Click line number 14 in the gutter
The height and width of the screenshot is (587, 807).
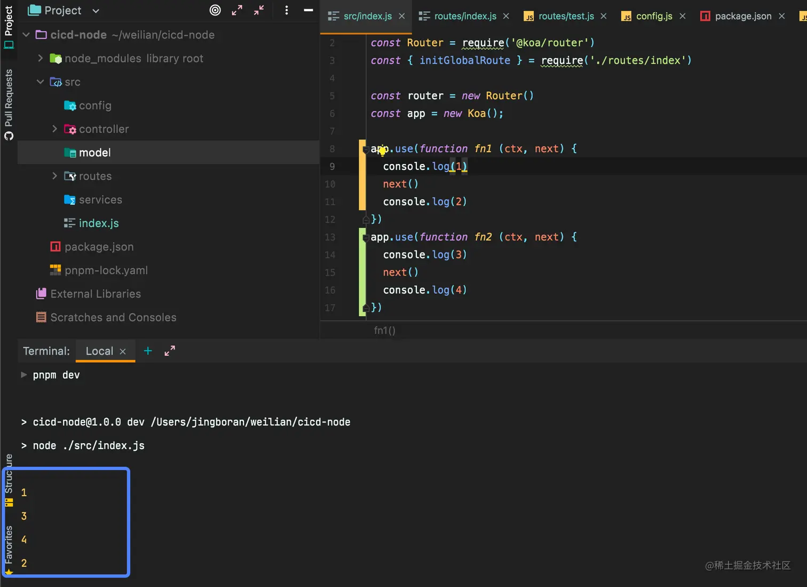coord(330,255)
